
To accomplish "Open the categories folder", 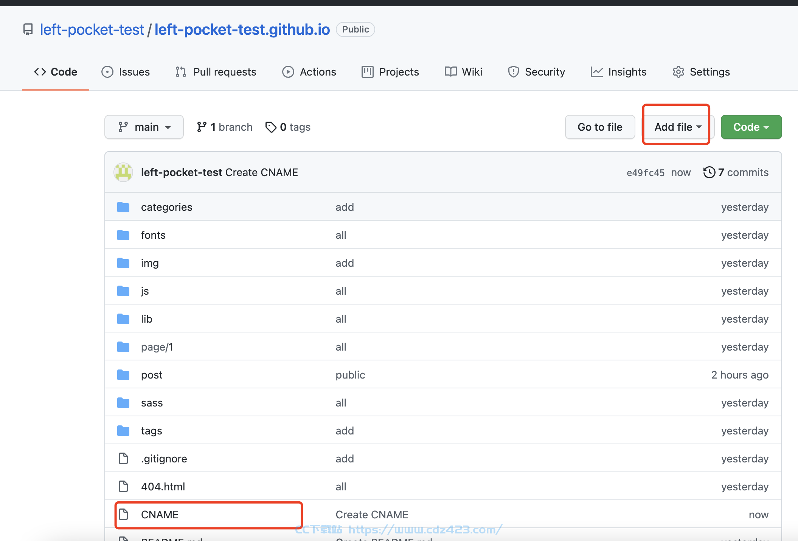I will [x=166, y=207].
